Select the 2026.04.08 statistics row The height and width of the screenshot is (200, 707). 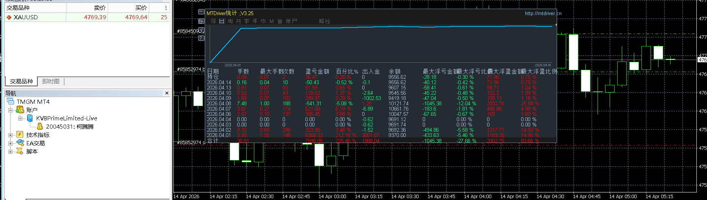tap(382, 103)
